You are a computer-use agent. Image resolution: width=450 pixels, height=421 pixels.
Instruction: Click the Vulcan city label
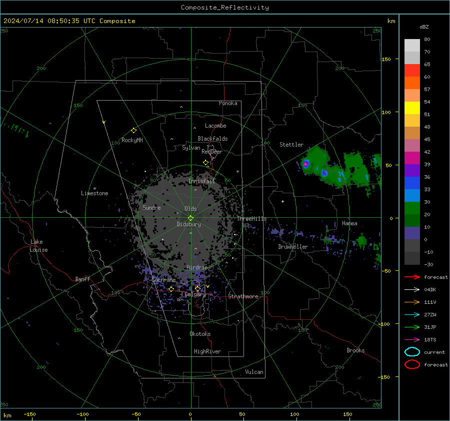(254, 372)
